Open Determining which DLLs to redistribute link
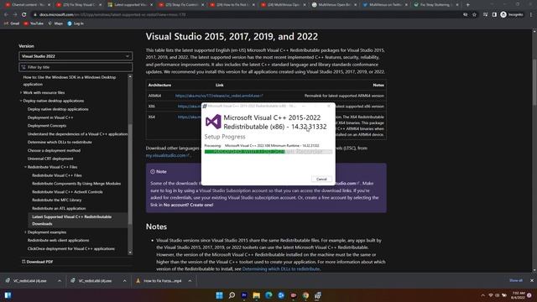The width and height of the screenshot is (537, 302). click(x=281, y=269)
